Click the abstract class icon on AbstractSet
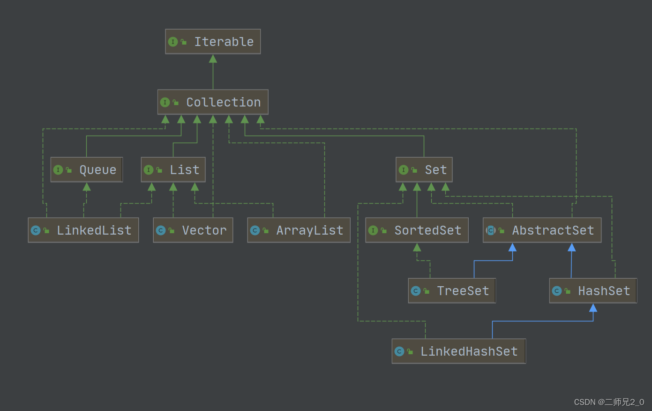The height and width of the screenshot is (411, 652). click(x=491, y=230)
